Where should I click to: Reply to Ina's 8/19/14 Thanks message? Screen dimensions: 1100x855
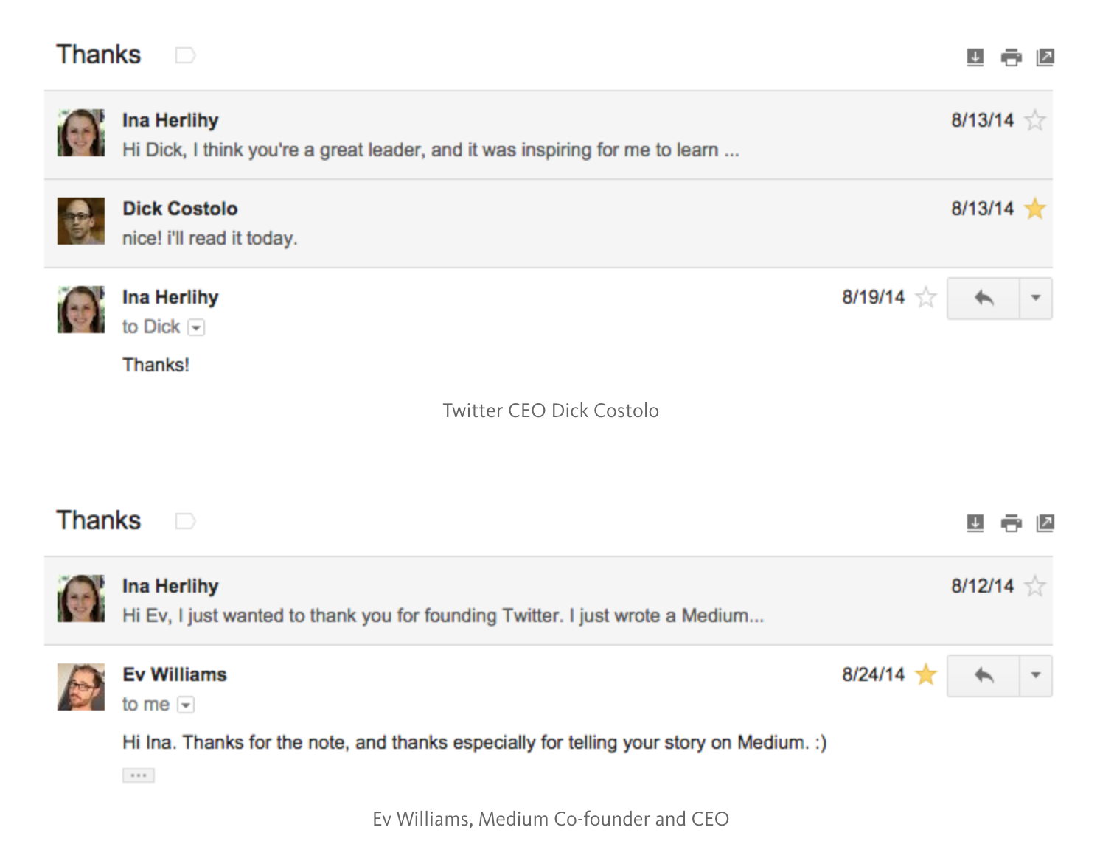pos(984,299)
